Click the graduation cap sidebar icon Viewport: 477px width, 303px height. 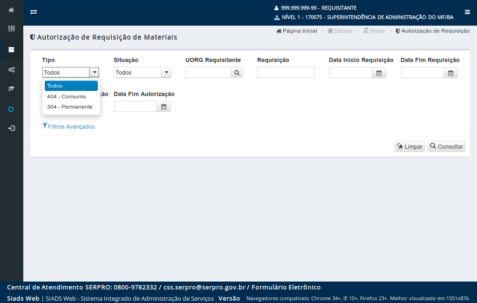click(x=11, y=89)
